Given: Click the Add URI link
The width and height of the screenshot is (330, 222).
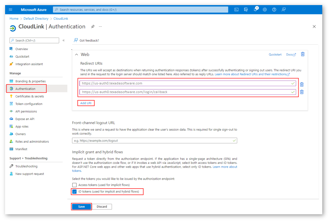Looking at the screenshot, I should coord(86,103).
